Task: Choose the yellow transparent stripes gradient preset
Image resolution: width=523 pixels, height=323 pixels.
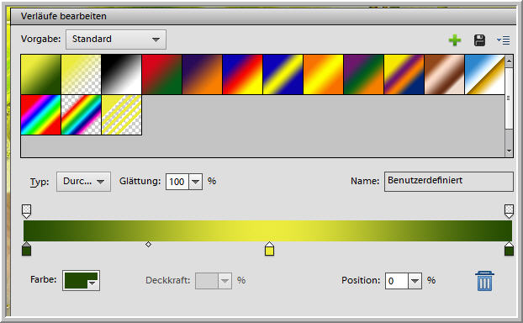Action: click(121, 114)
